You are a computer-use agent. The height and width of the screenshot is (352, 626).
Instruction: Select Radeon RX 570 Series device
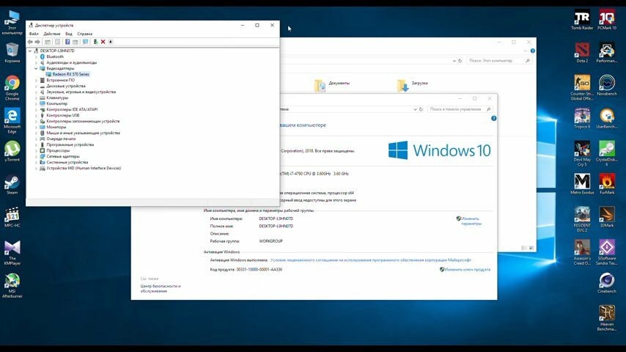pyautogui.click(x=70, y=74)
